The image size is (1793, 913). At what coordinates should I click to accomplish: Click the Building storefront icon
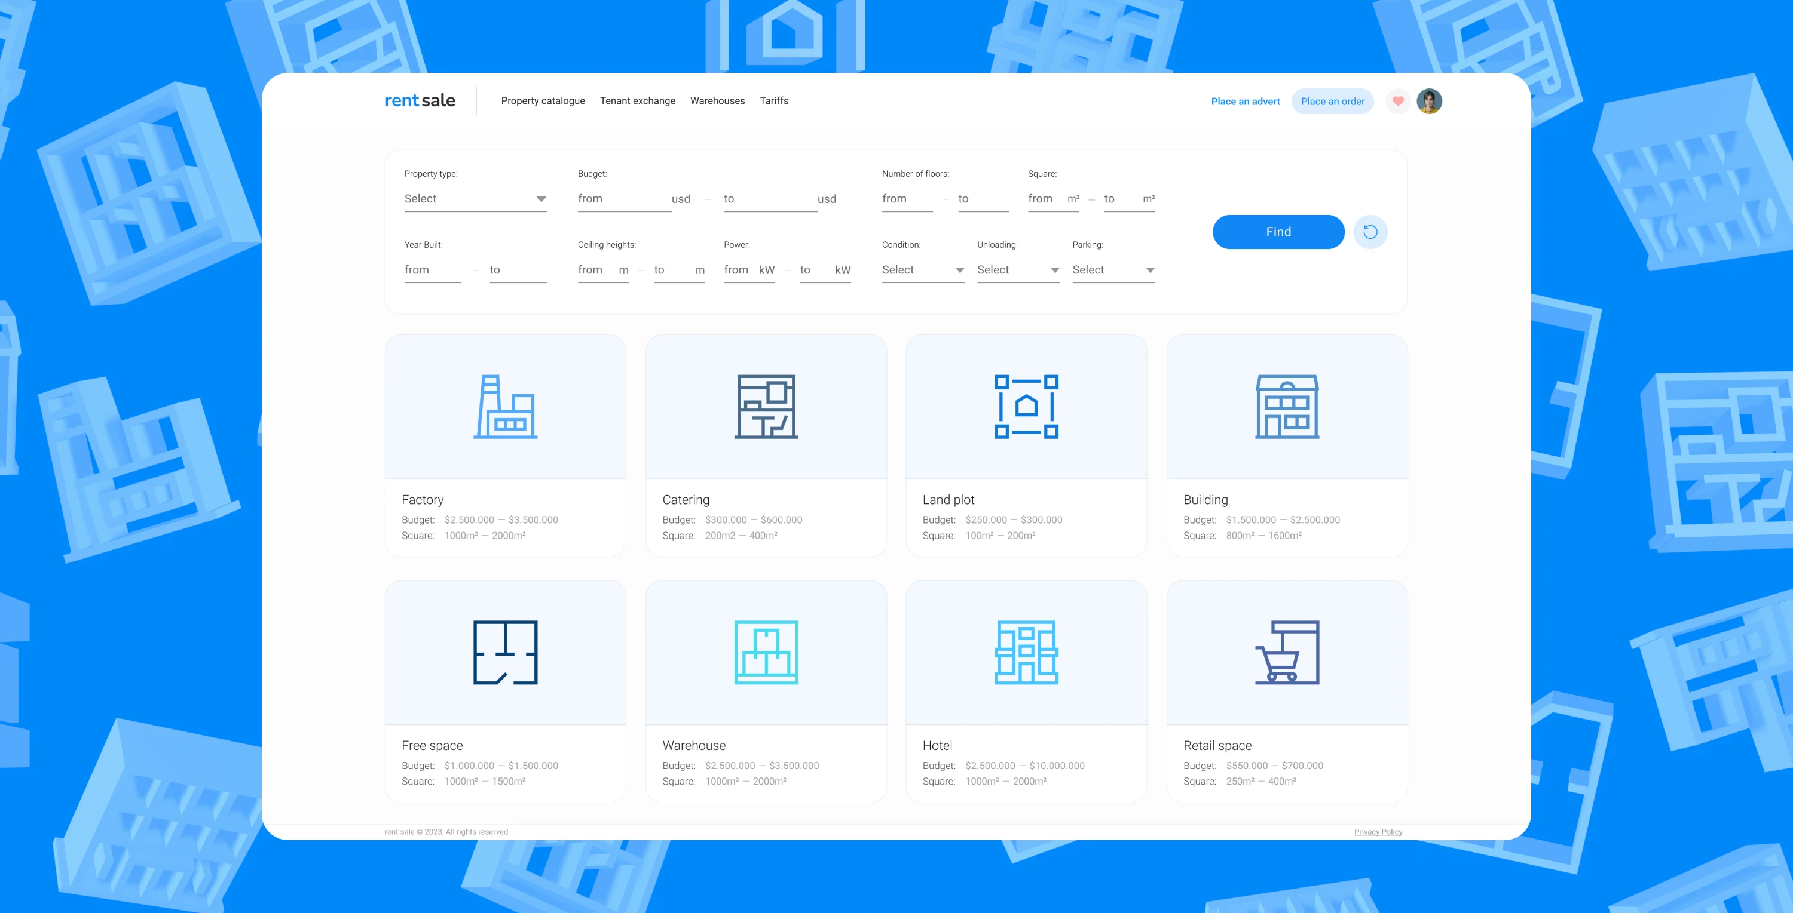(x=1287, y=407)
